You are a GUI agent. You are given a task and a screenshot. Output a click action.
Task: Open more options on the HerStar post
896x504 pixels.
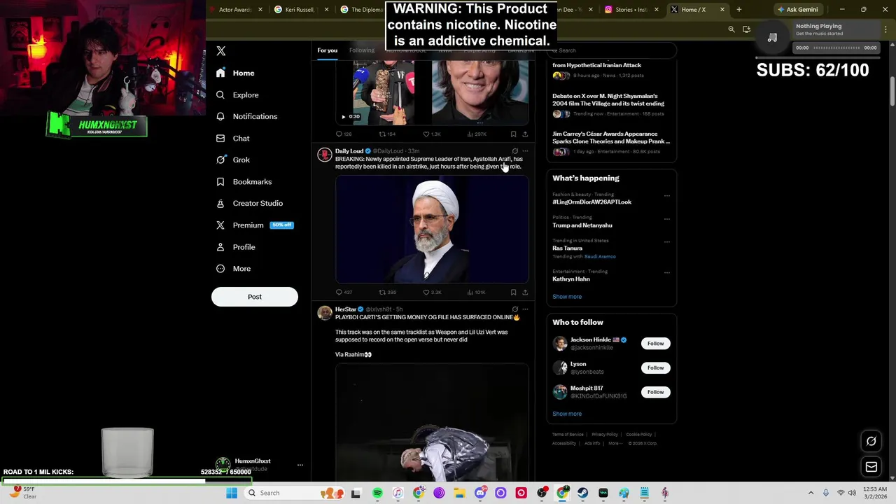(x=525, y=309)
